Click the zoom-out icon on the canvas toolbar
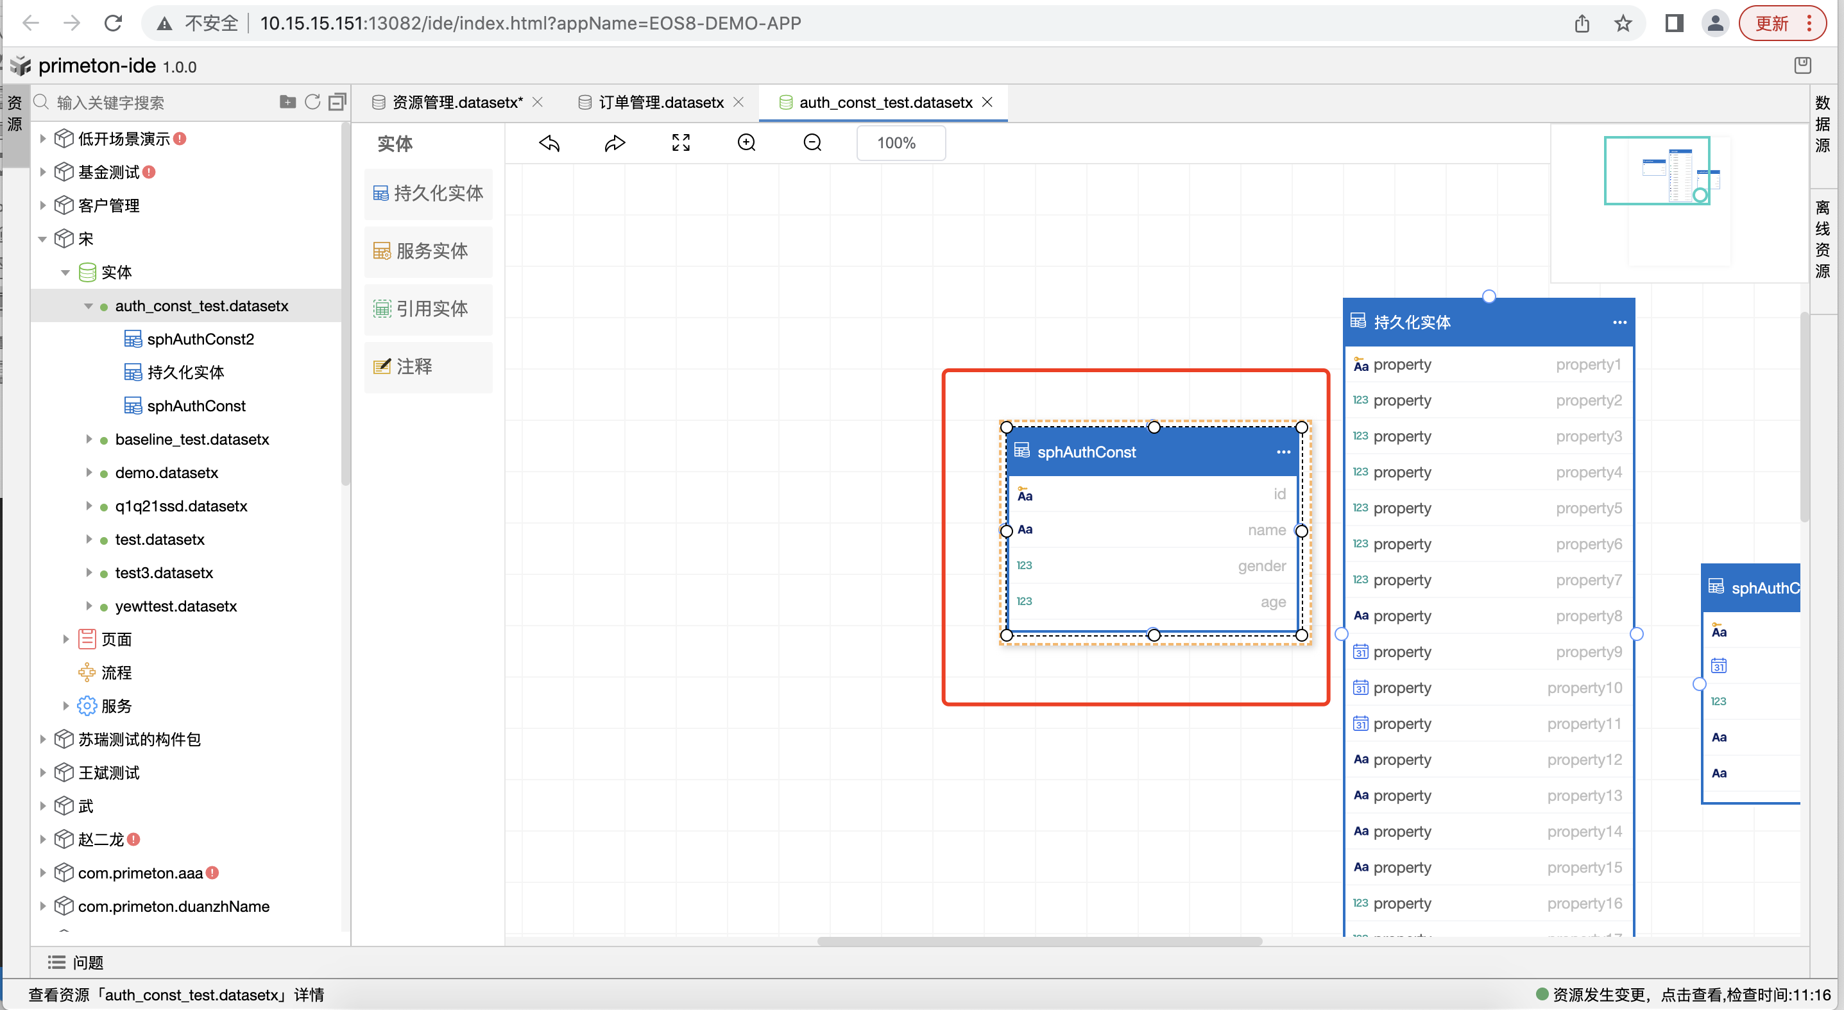1844x1010 pixels. click(812, 142)
